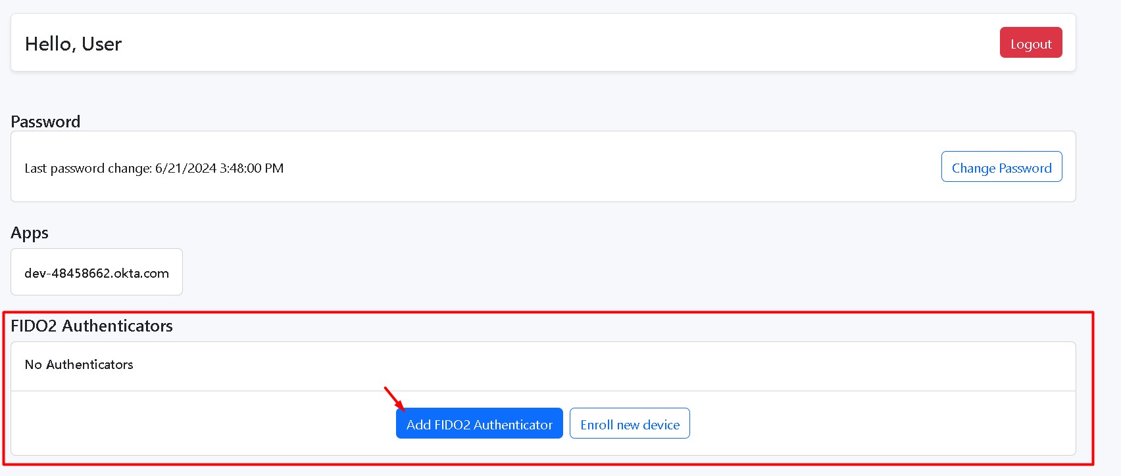The image size is (1121, 476).
Task: Click the red highlight box's right border
Action: [1093, 387]
